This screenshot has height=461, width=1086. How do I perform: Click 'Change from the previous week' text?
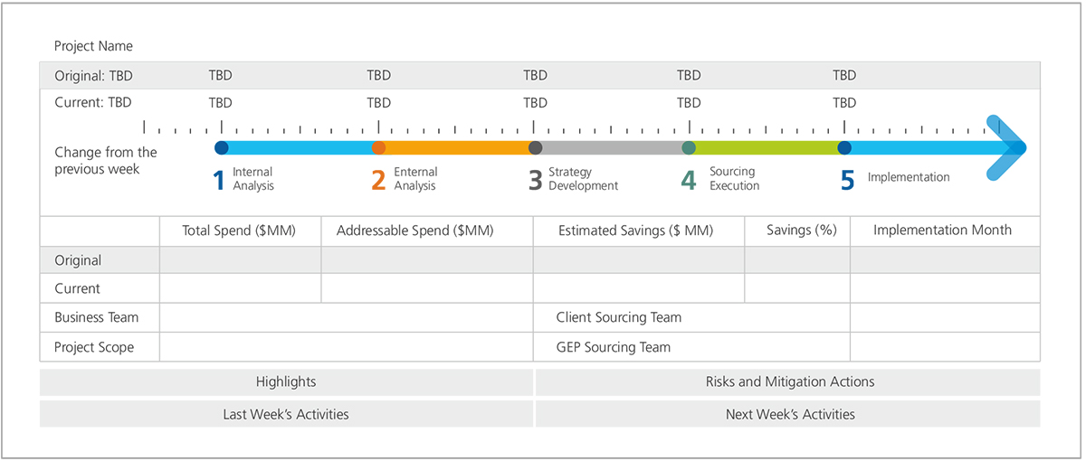click(x=105, y=160)
